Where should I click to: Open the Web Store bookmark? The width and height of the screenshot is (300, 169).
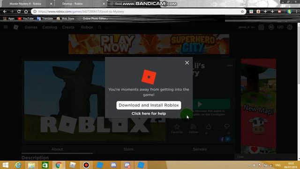pyautogui.click(x=66, y=19)
